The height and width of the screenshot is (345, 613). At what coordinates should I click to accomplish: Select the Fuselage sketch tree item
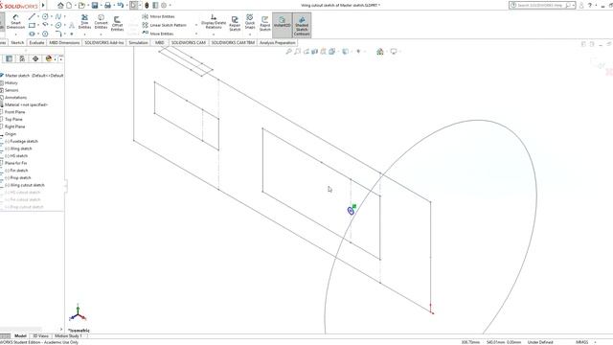(19, 141)
